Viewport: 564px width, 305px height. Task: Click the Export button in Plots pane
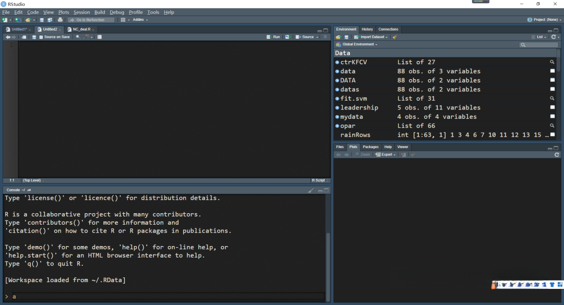pyautogui.click(x=386, y=155)
